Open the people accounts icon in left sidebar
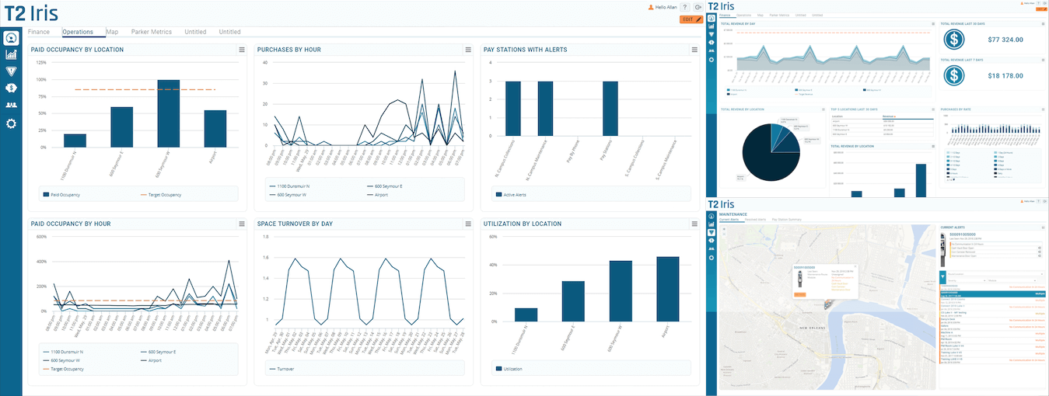Screen dimensions: 1049x396 pos(11,105)
